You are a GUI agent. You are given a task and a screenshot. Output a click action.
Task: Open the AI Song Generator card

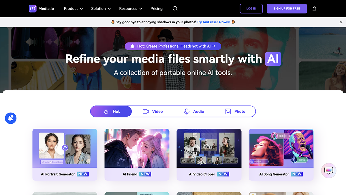point(281,155)
